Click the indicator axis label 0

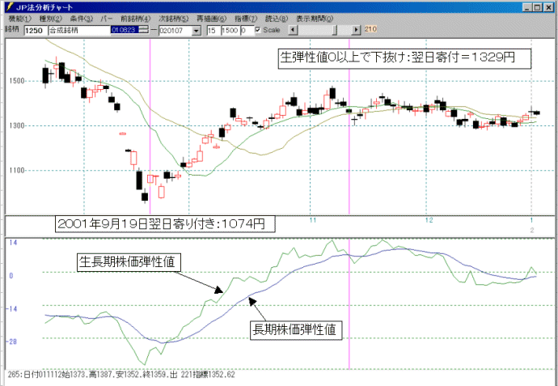[11, 276]
